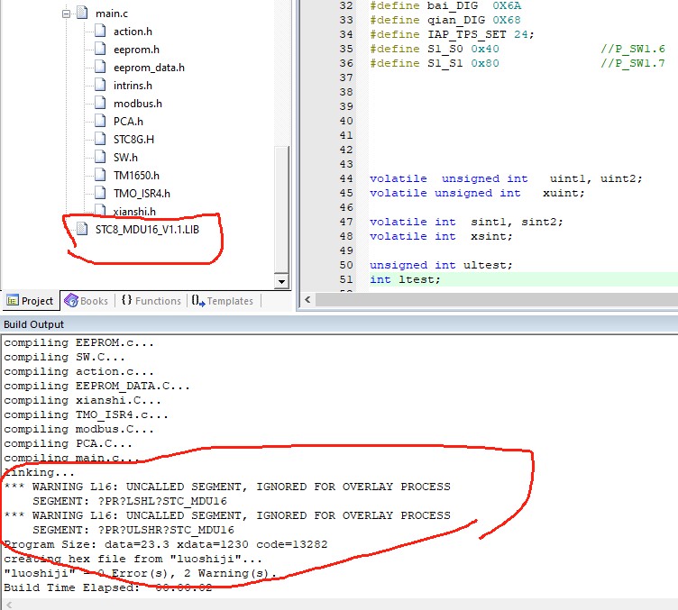
Task: Click on 'unsigned int ultest;' declaration
Action: [441, 265]
